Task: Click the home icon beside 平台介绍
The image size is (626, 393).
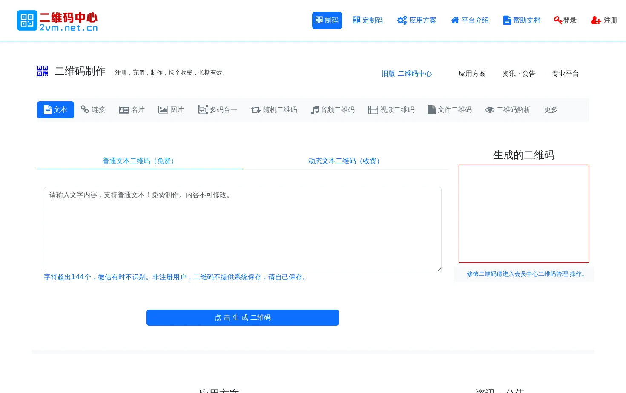Action: click(455, 20)
